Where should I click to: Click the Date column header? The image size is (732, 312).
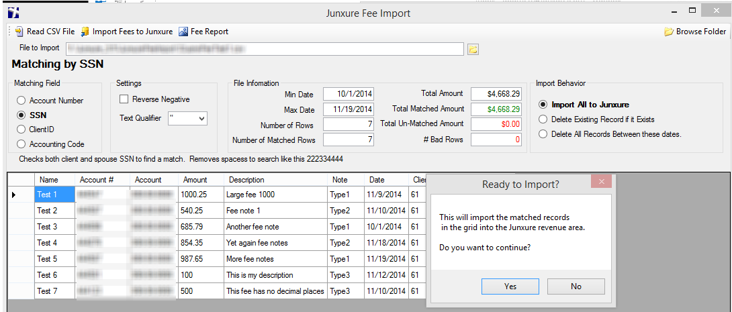tap(387, 180)
